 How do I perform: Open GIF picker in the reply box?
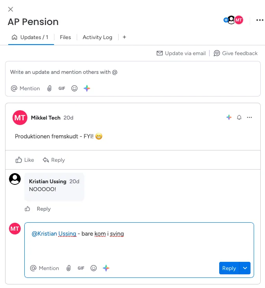tap(81, 268)
